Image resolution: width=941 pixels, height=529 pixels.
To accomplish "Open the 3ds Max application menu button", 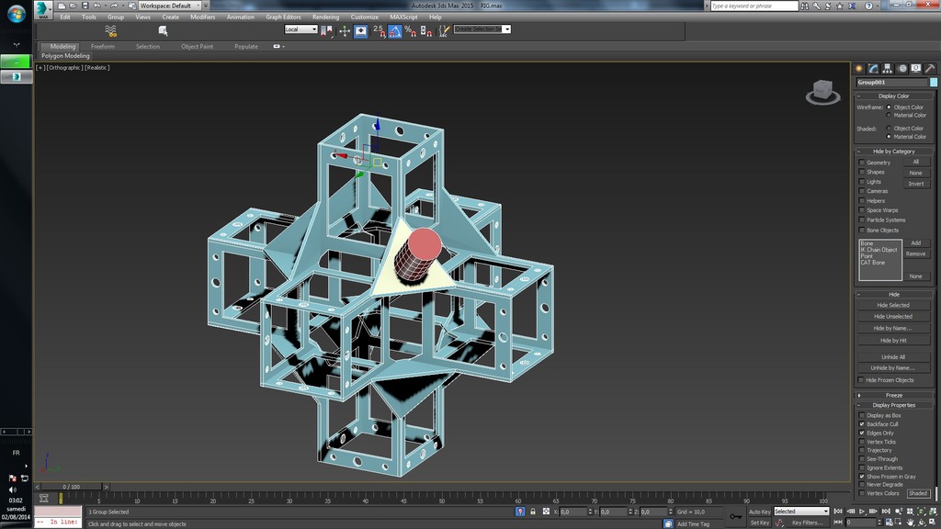I will coord(42,9).
